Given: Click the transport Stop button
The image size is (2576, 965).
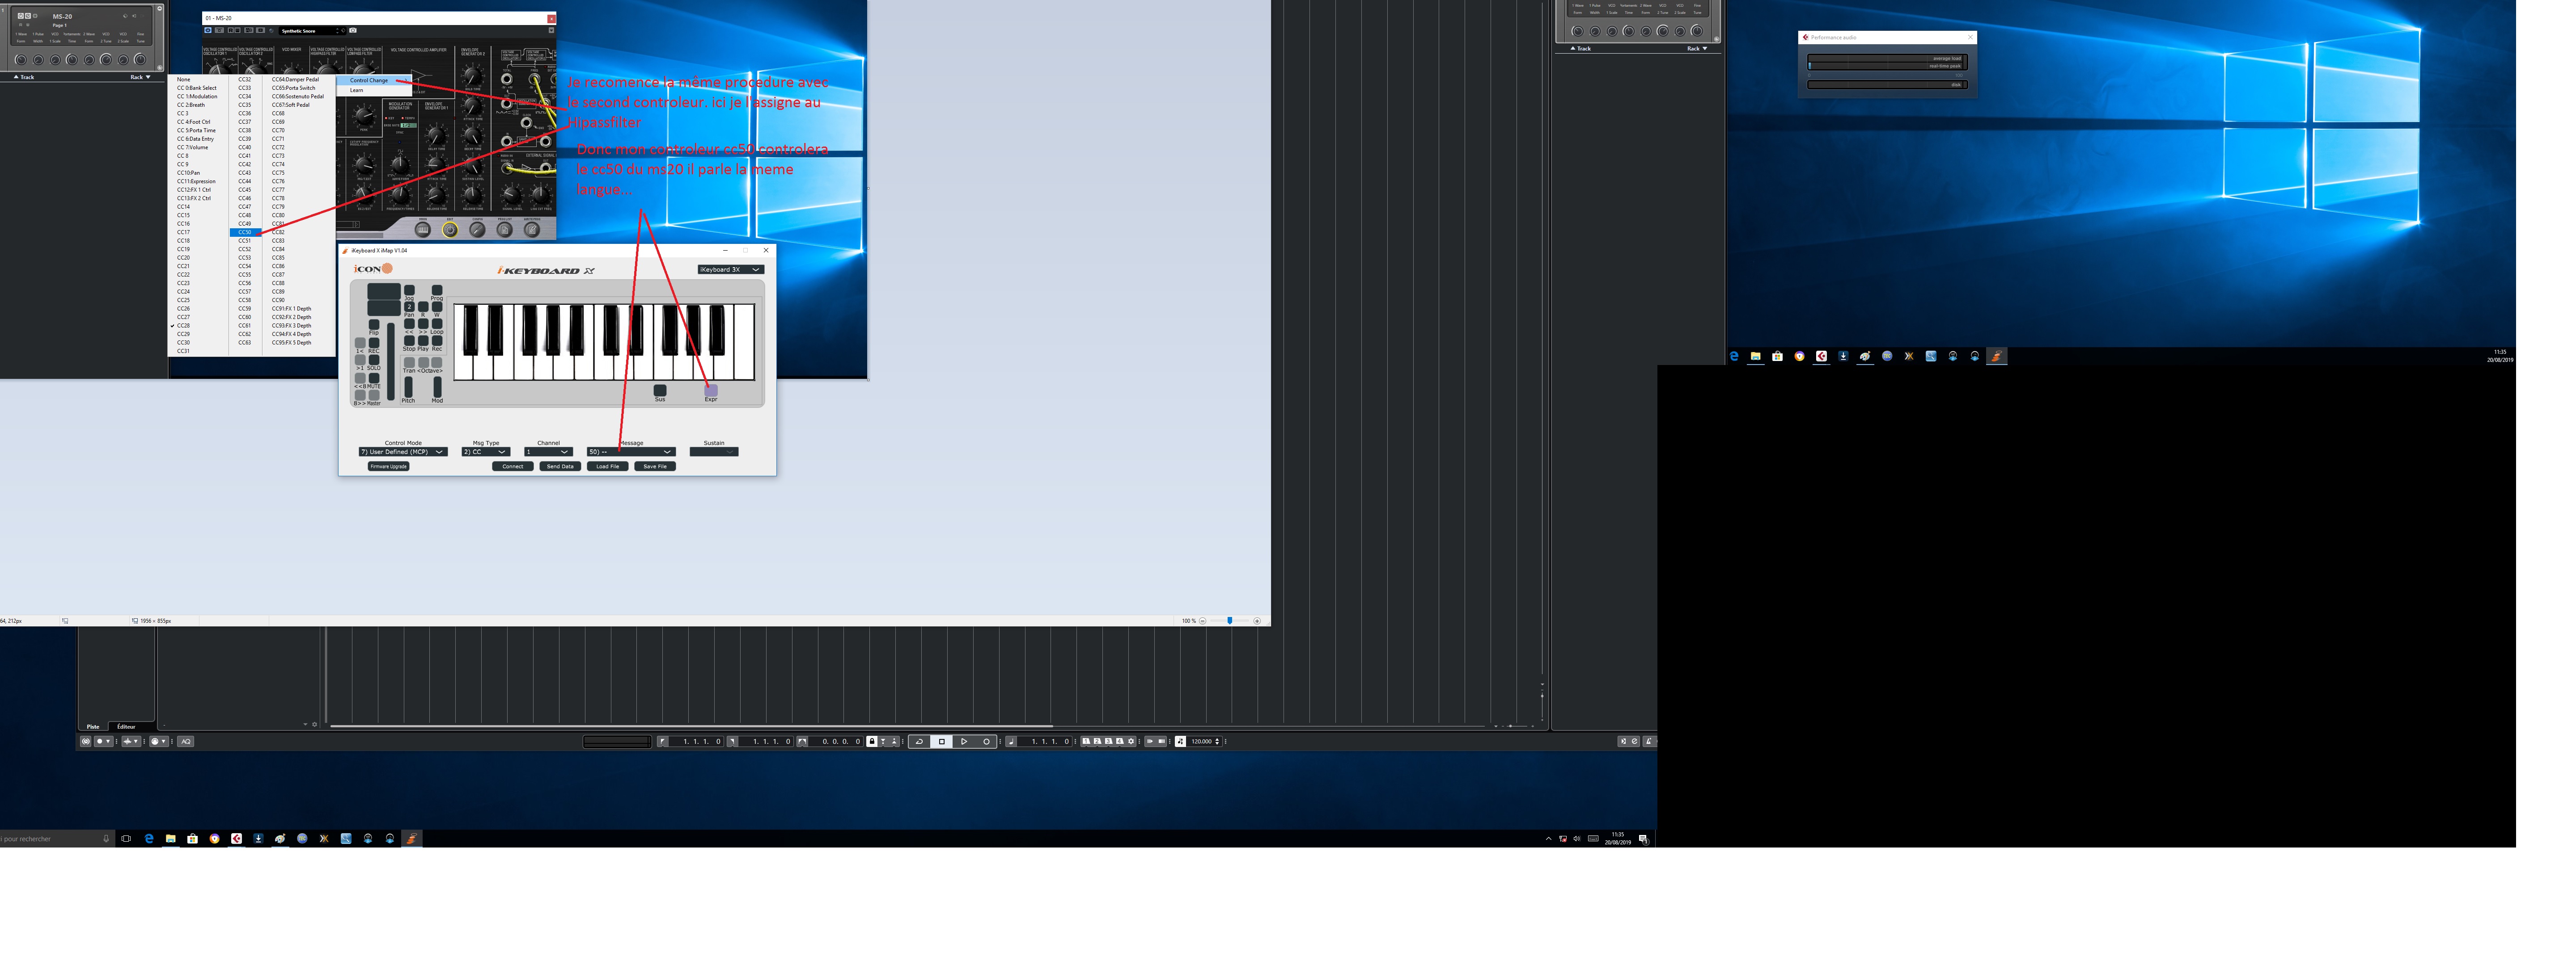Looking at the screenshot, I should [x=942, y=741].
